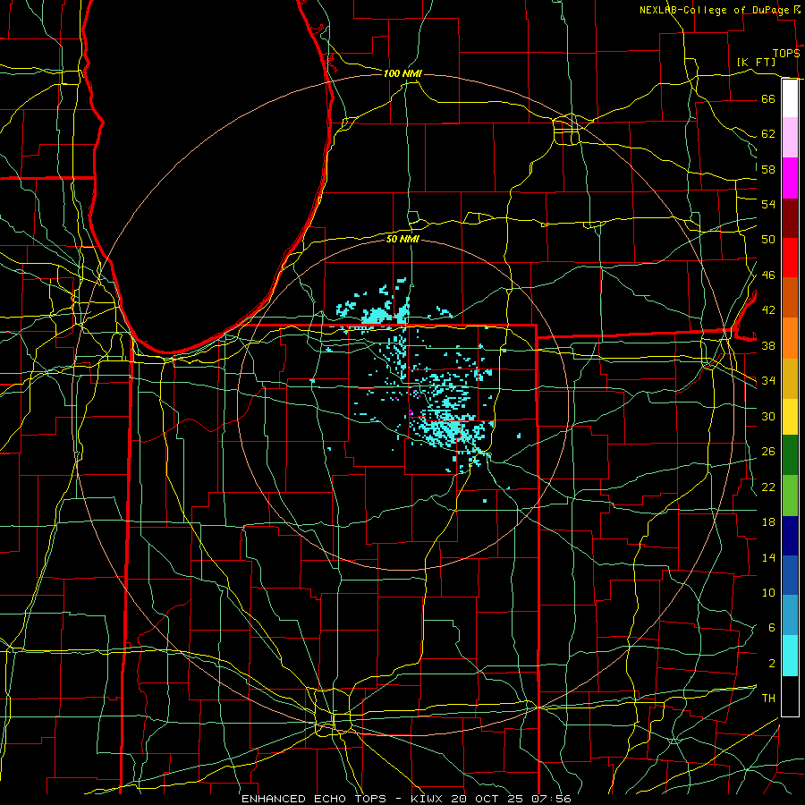This screenshot has height=805, width=805.
Task: Click the yellow swatch between 30 and 34
Action: (790, 417)
